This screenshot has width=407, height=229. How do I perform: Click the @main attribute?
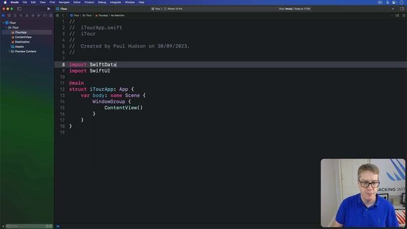coord(76,83)
